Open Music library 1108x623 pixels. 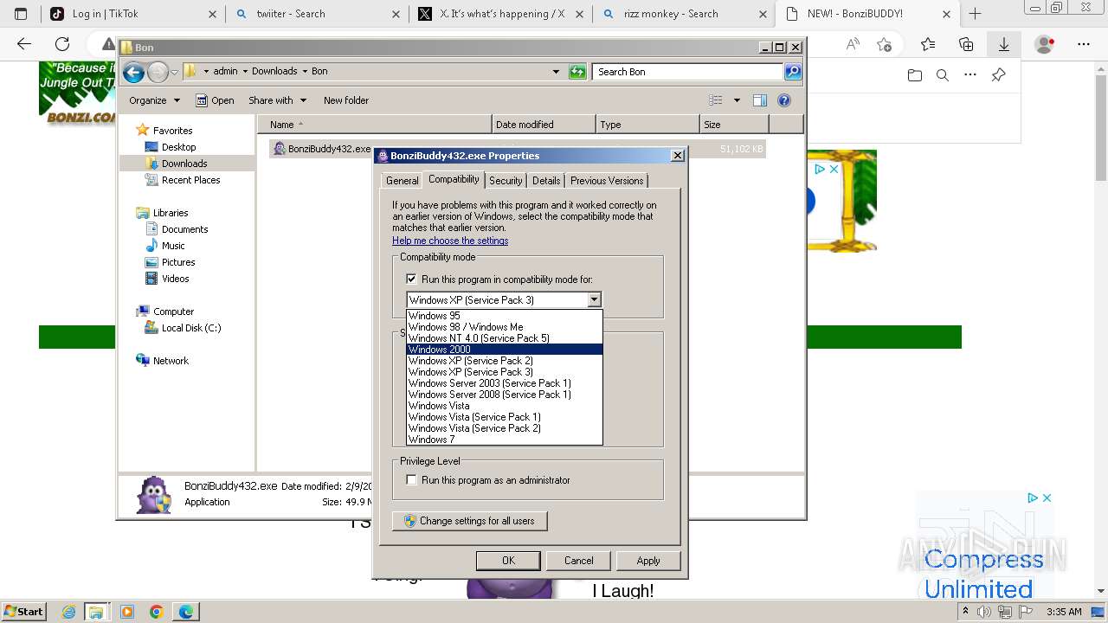(173, 246)
